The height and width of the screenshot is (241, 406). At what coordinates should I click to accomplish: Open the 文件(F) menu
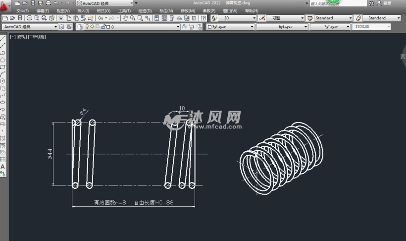pyautogui.click(x=22, y=10)
